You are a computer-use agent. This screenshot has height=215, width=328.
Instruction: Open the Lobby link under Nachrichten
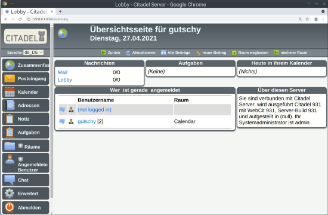[x=65, y=80]
